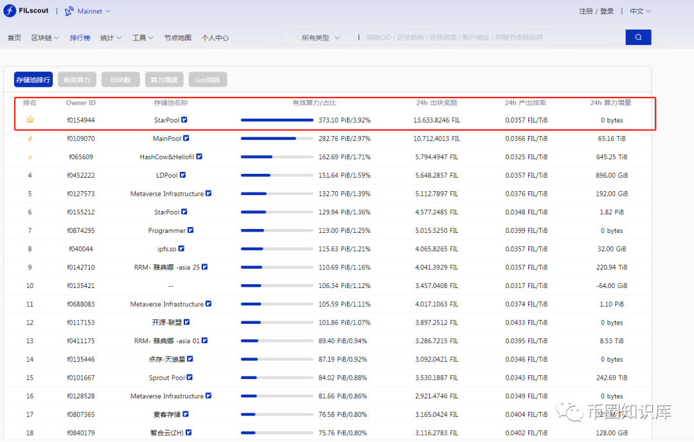Viewport: 694px width, 442px height.
Task: Open the 中文 language dropdown
Action: click(640, 12)
